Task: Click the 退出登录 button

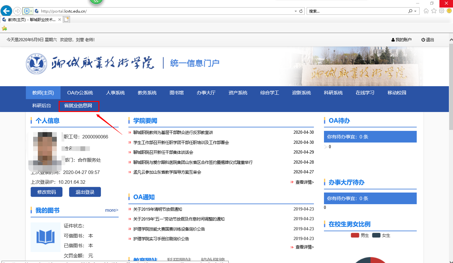Action: pos(85,192)
